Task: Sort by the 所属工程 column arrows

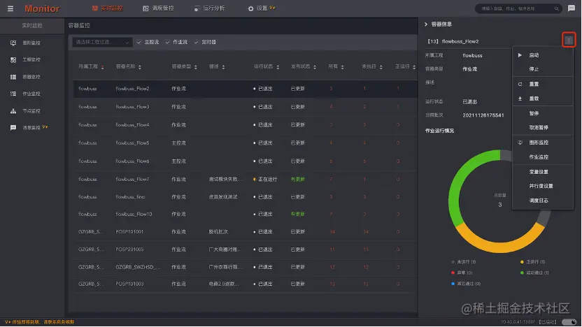Action: coord(102,67)
